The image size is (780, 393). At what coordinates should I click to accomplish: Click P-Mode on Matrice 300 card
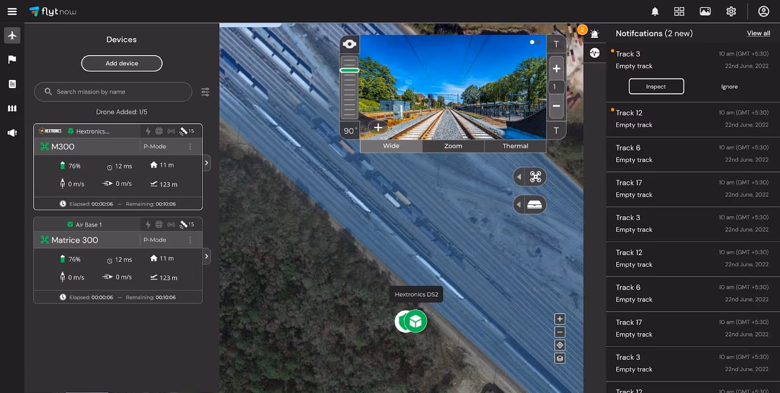tap(155, 240)
